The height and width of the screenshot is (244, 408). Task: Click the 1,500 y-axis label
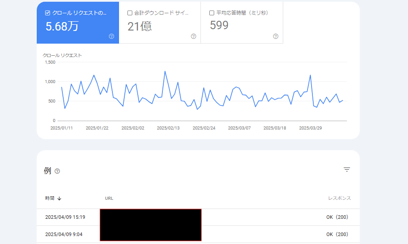pos(50,62)
